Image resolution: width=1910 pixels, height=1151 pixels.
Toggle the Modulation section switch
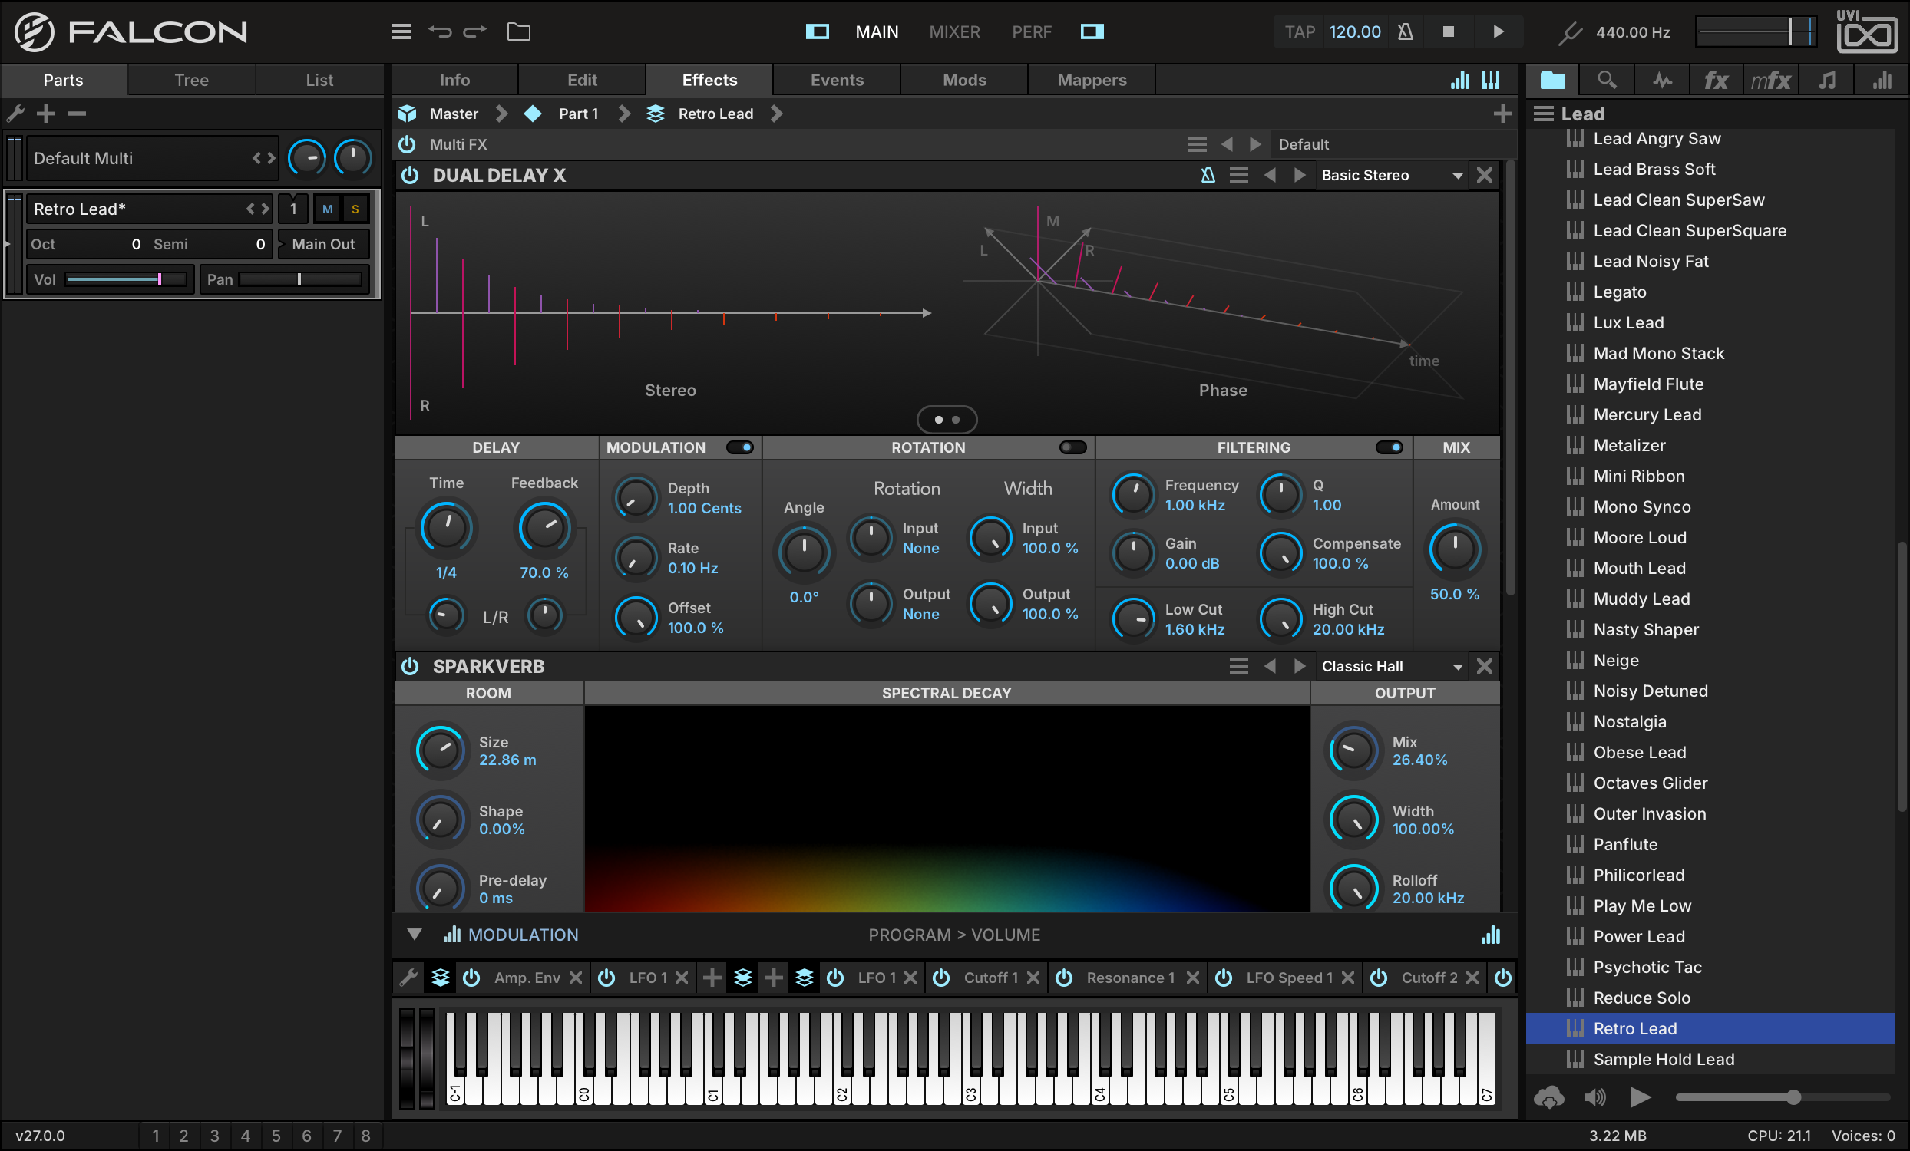(739, 447)
